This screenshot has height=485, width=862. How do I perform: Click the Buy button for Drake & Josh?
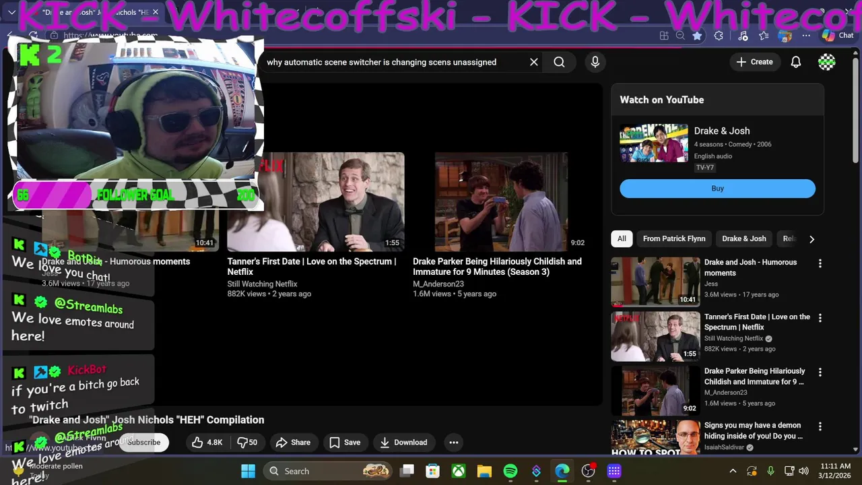tap(717, 189)
